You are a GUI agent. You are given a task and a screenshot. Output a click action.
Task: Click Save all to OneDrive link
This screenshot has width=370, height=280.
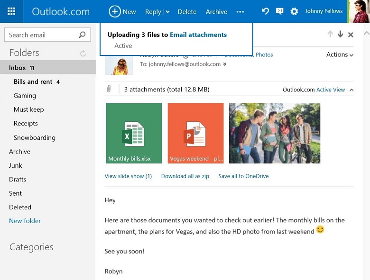tap(243, 176)
